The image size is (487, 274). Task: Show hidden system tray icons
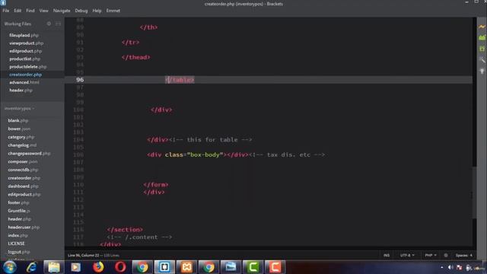pyautogui.click(x=441, y=267)
